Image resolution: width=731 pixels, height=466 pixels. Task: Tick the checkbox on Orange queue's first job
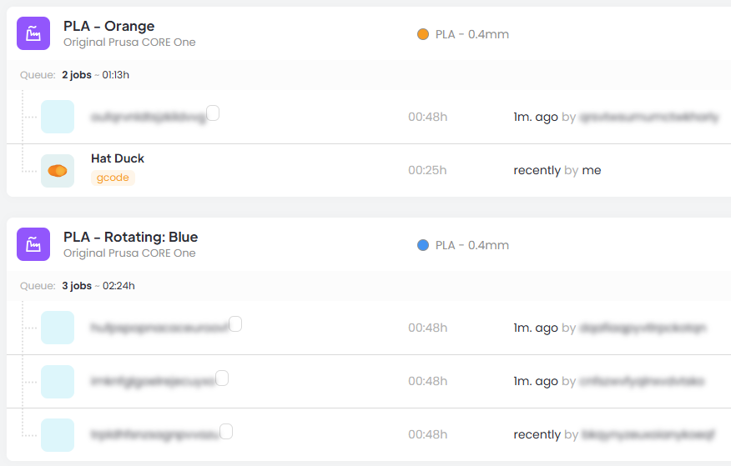(213, 113)
